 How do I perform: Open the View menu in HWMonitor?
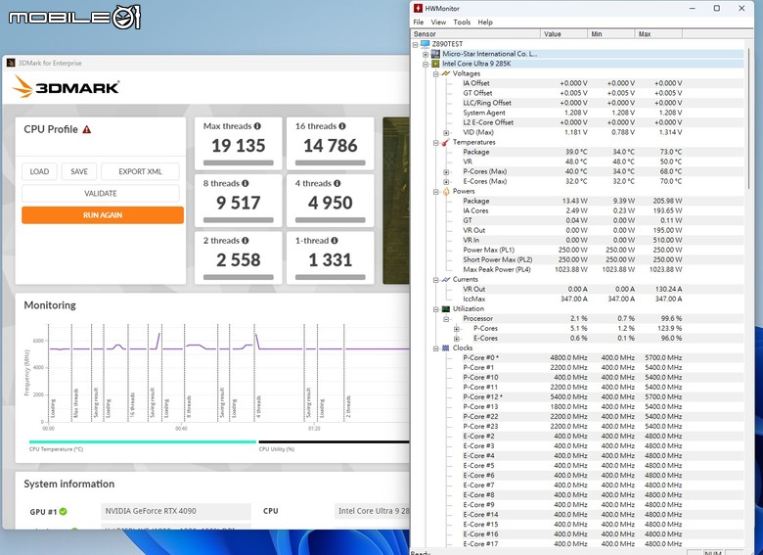(438, 22)
